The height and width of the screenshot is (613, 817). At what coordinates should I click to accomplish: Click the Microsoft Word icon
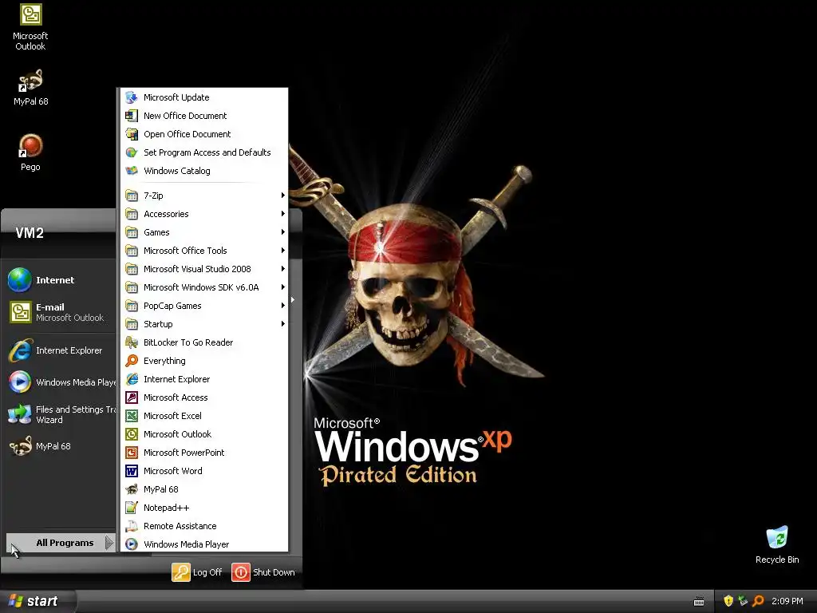pos(132,471)
